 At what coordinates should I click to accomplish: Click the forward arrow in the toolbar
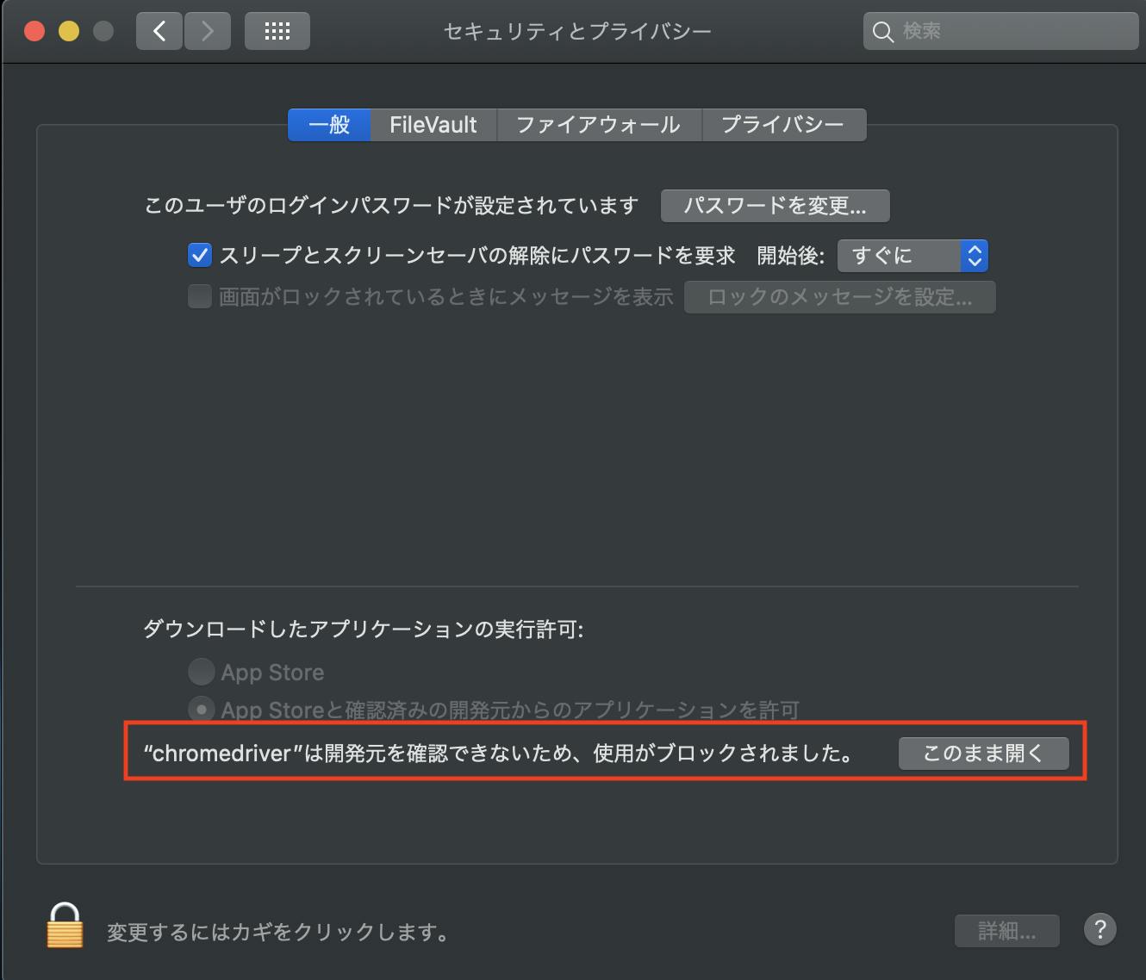click(x=208, y=30)
